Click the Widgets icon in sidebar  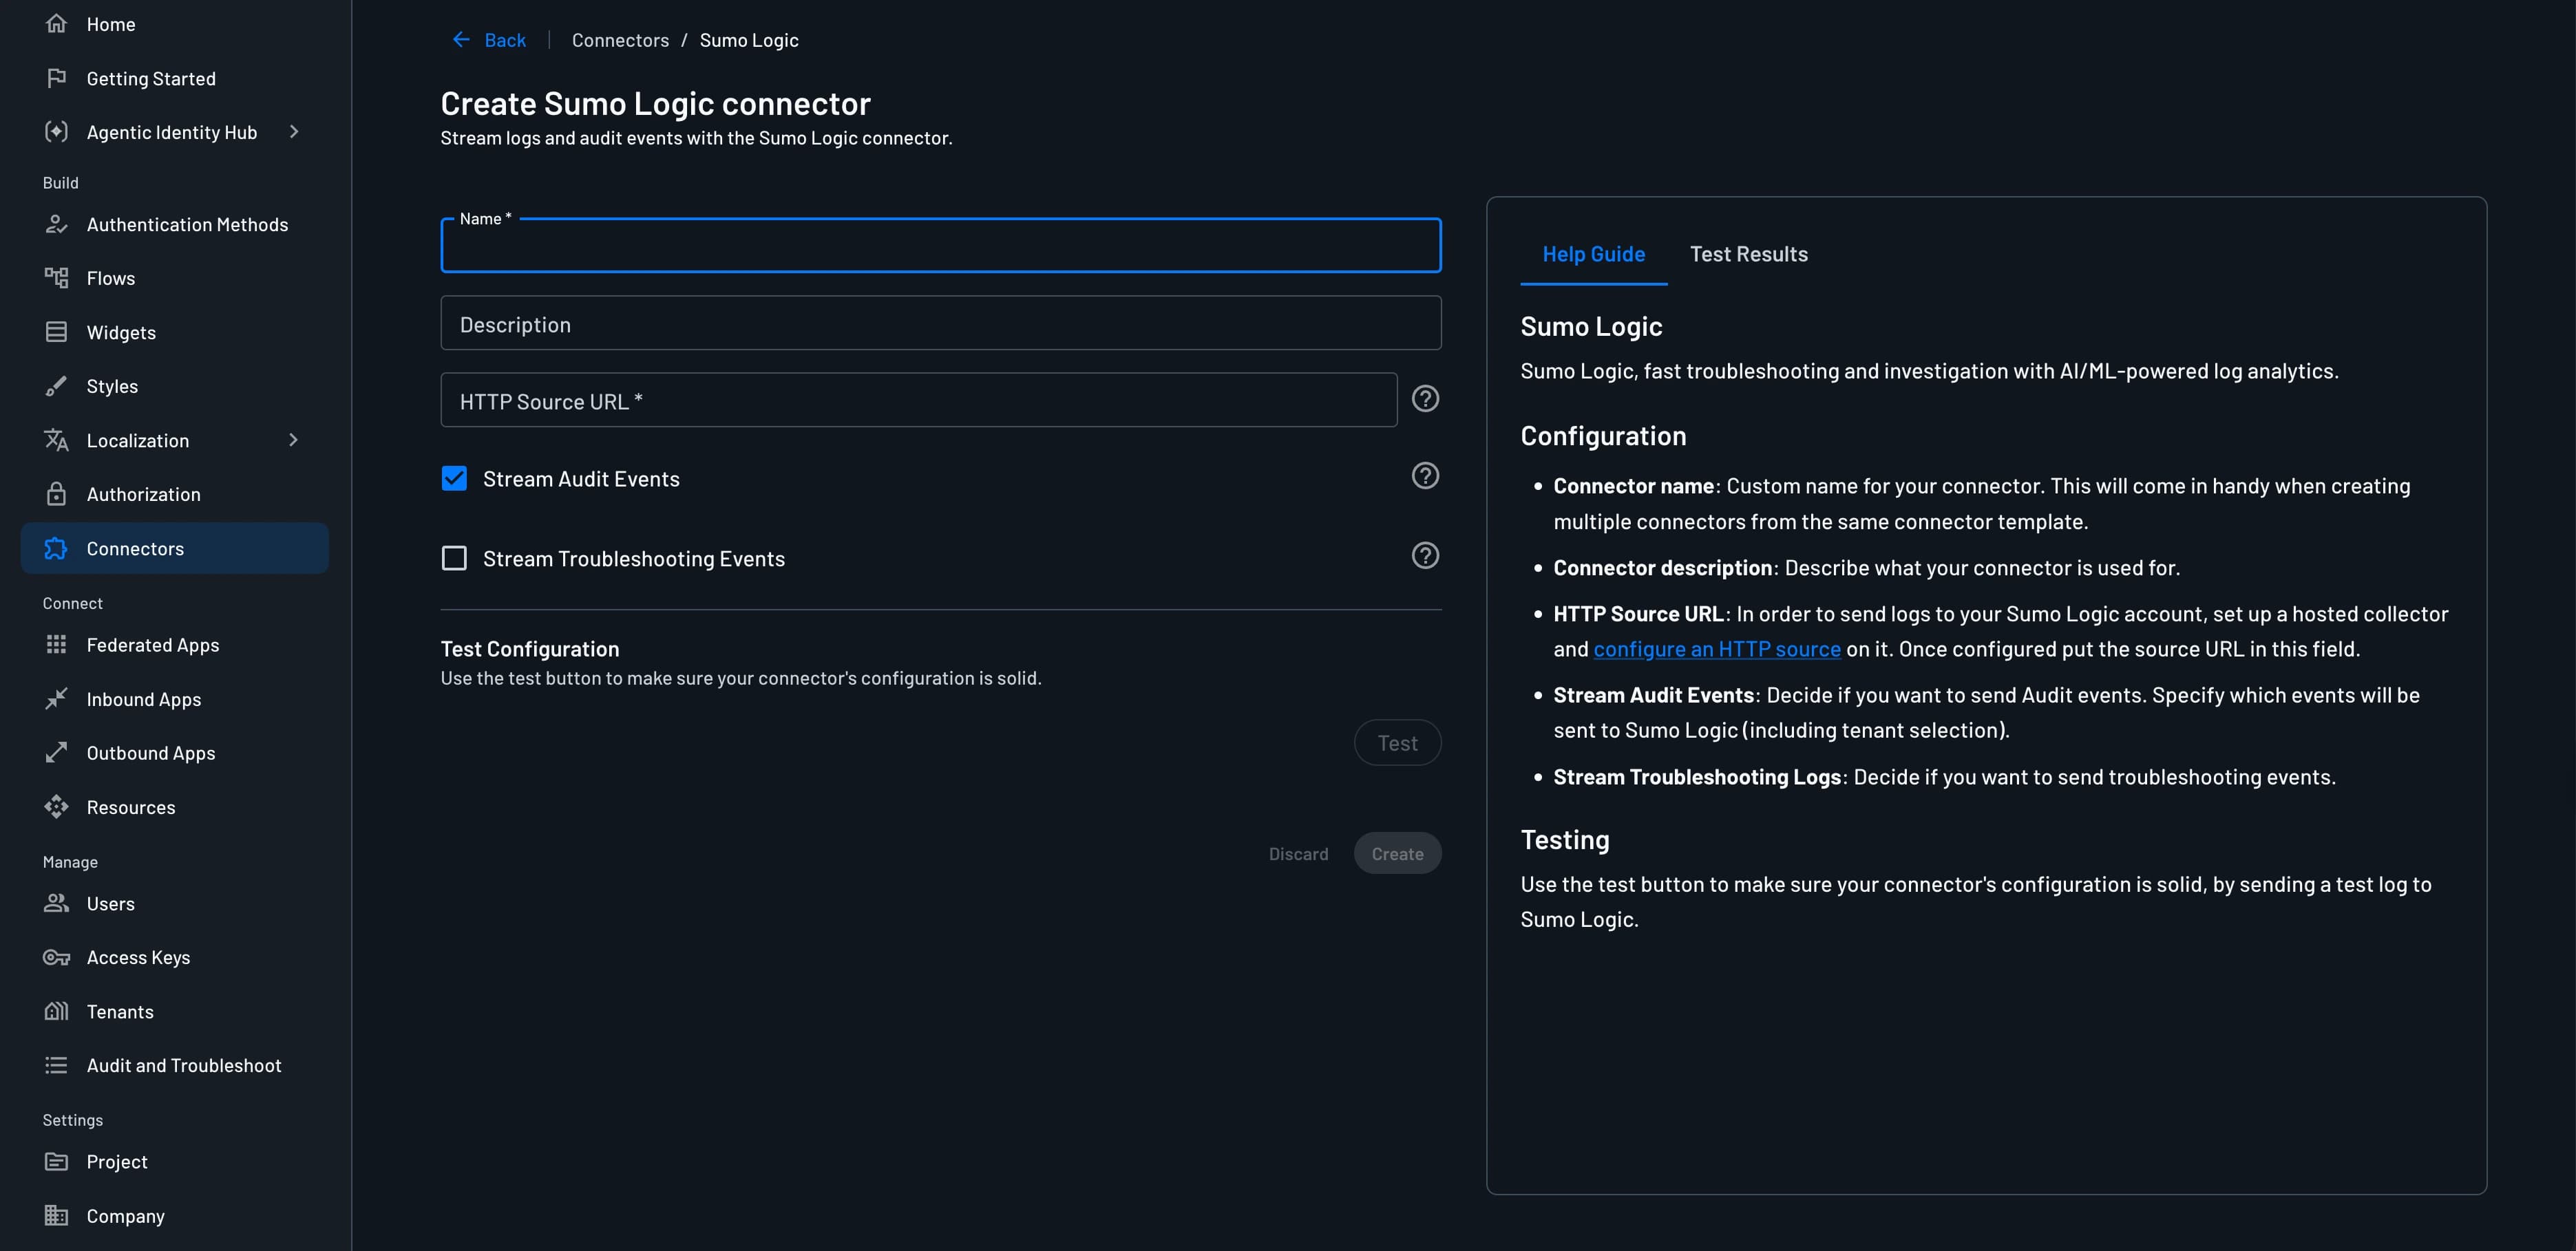click(56, 332)
